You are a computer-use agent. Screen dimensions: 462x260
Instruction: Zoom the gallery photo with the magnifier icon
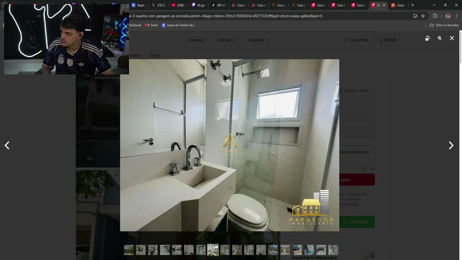point(440,38)
